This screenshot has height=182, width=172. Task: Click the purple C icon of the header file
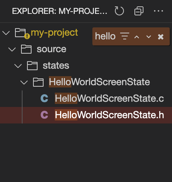44,115
